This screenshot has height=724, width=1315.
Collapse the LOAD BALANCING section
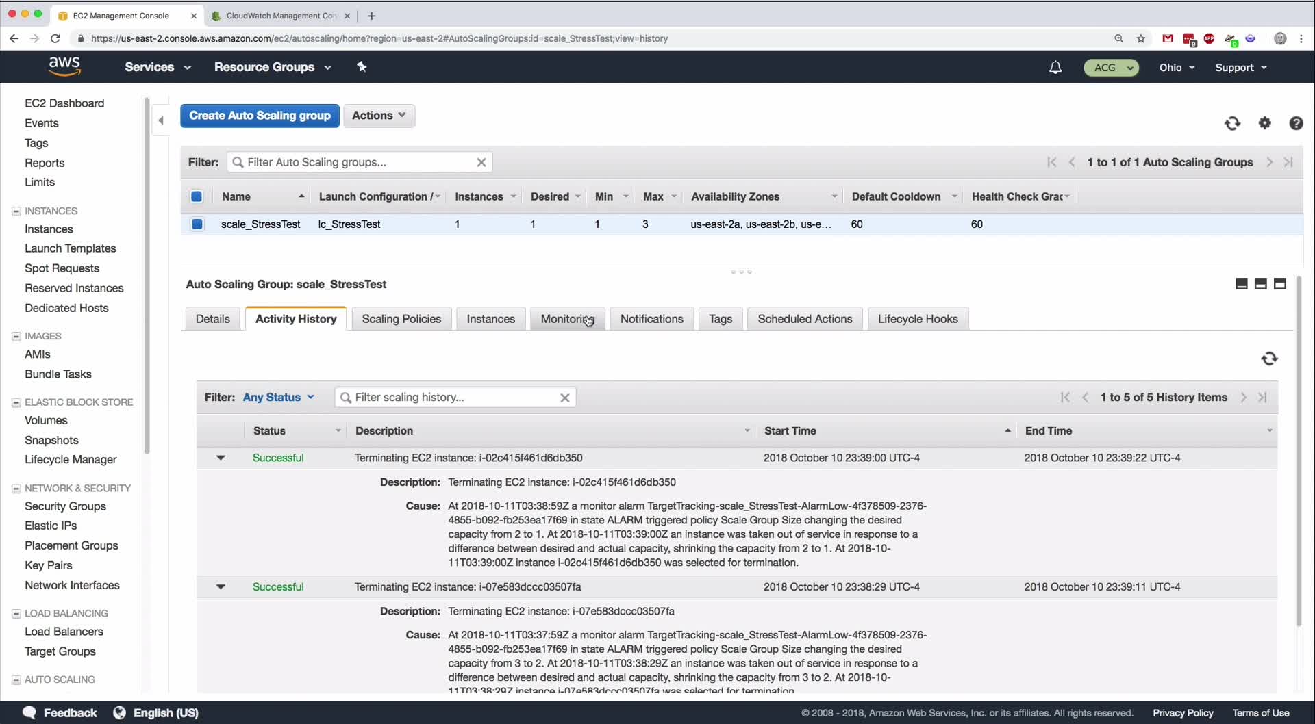[16, 613]
